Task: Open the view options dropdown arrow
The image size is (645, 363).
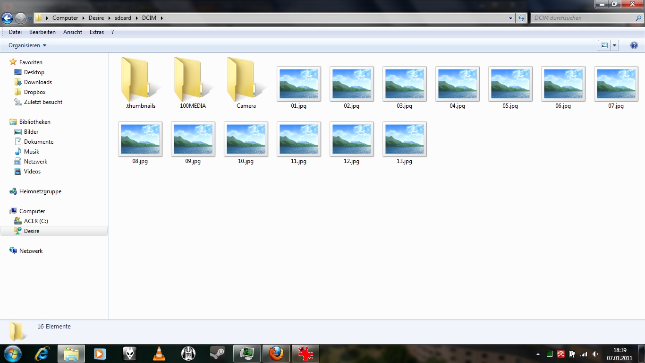Action: 614,45
